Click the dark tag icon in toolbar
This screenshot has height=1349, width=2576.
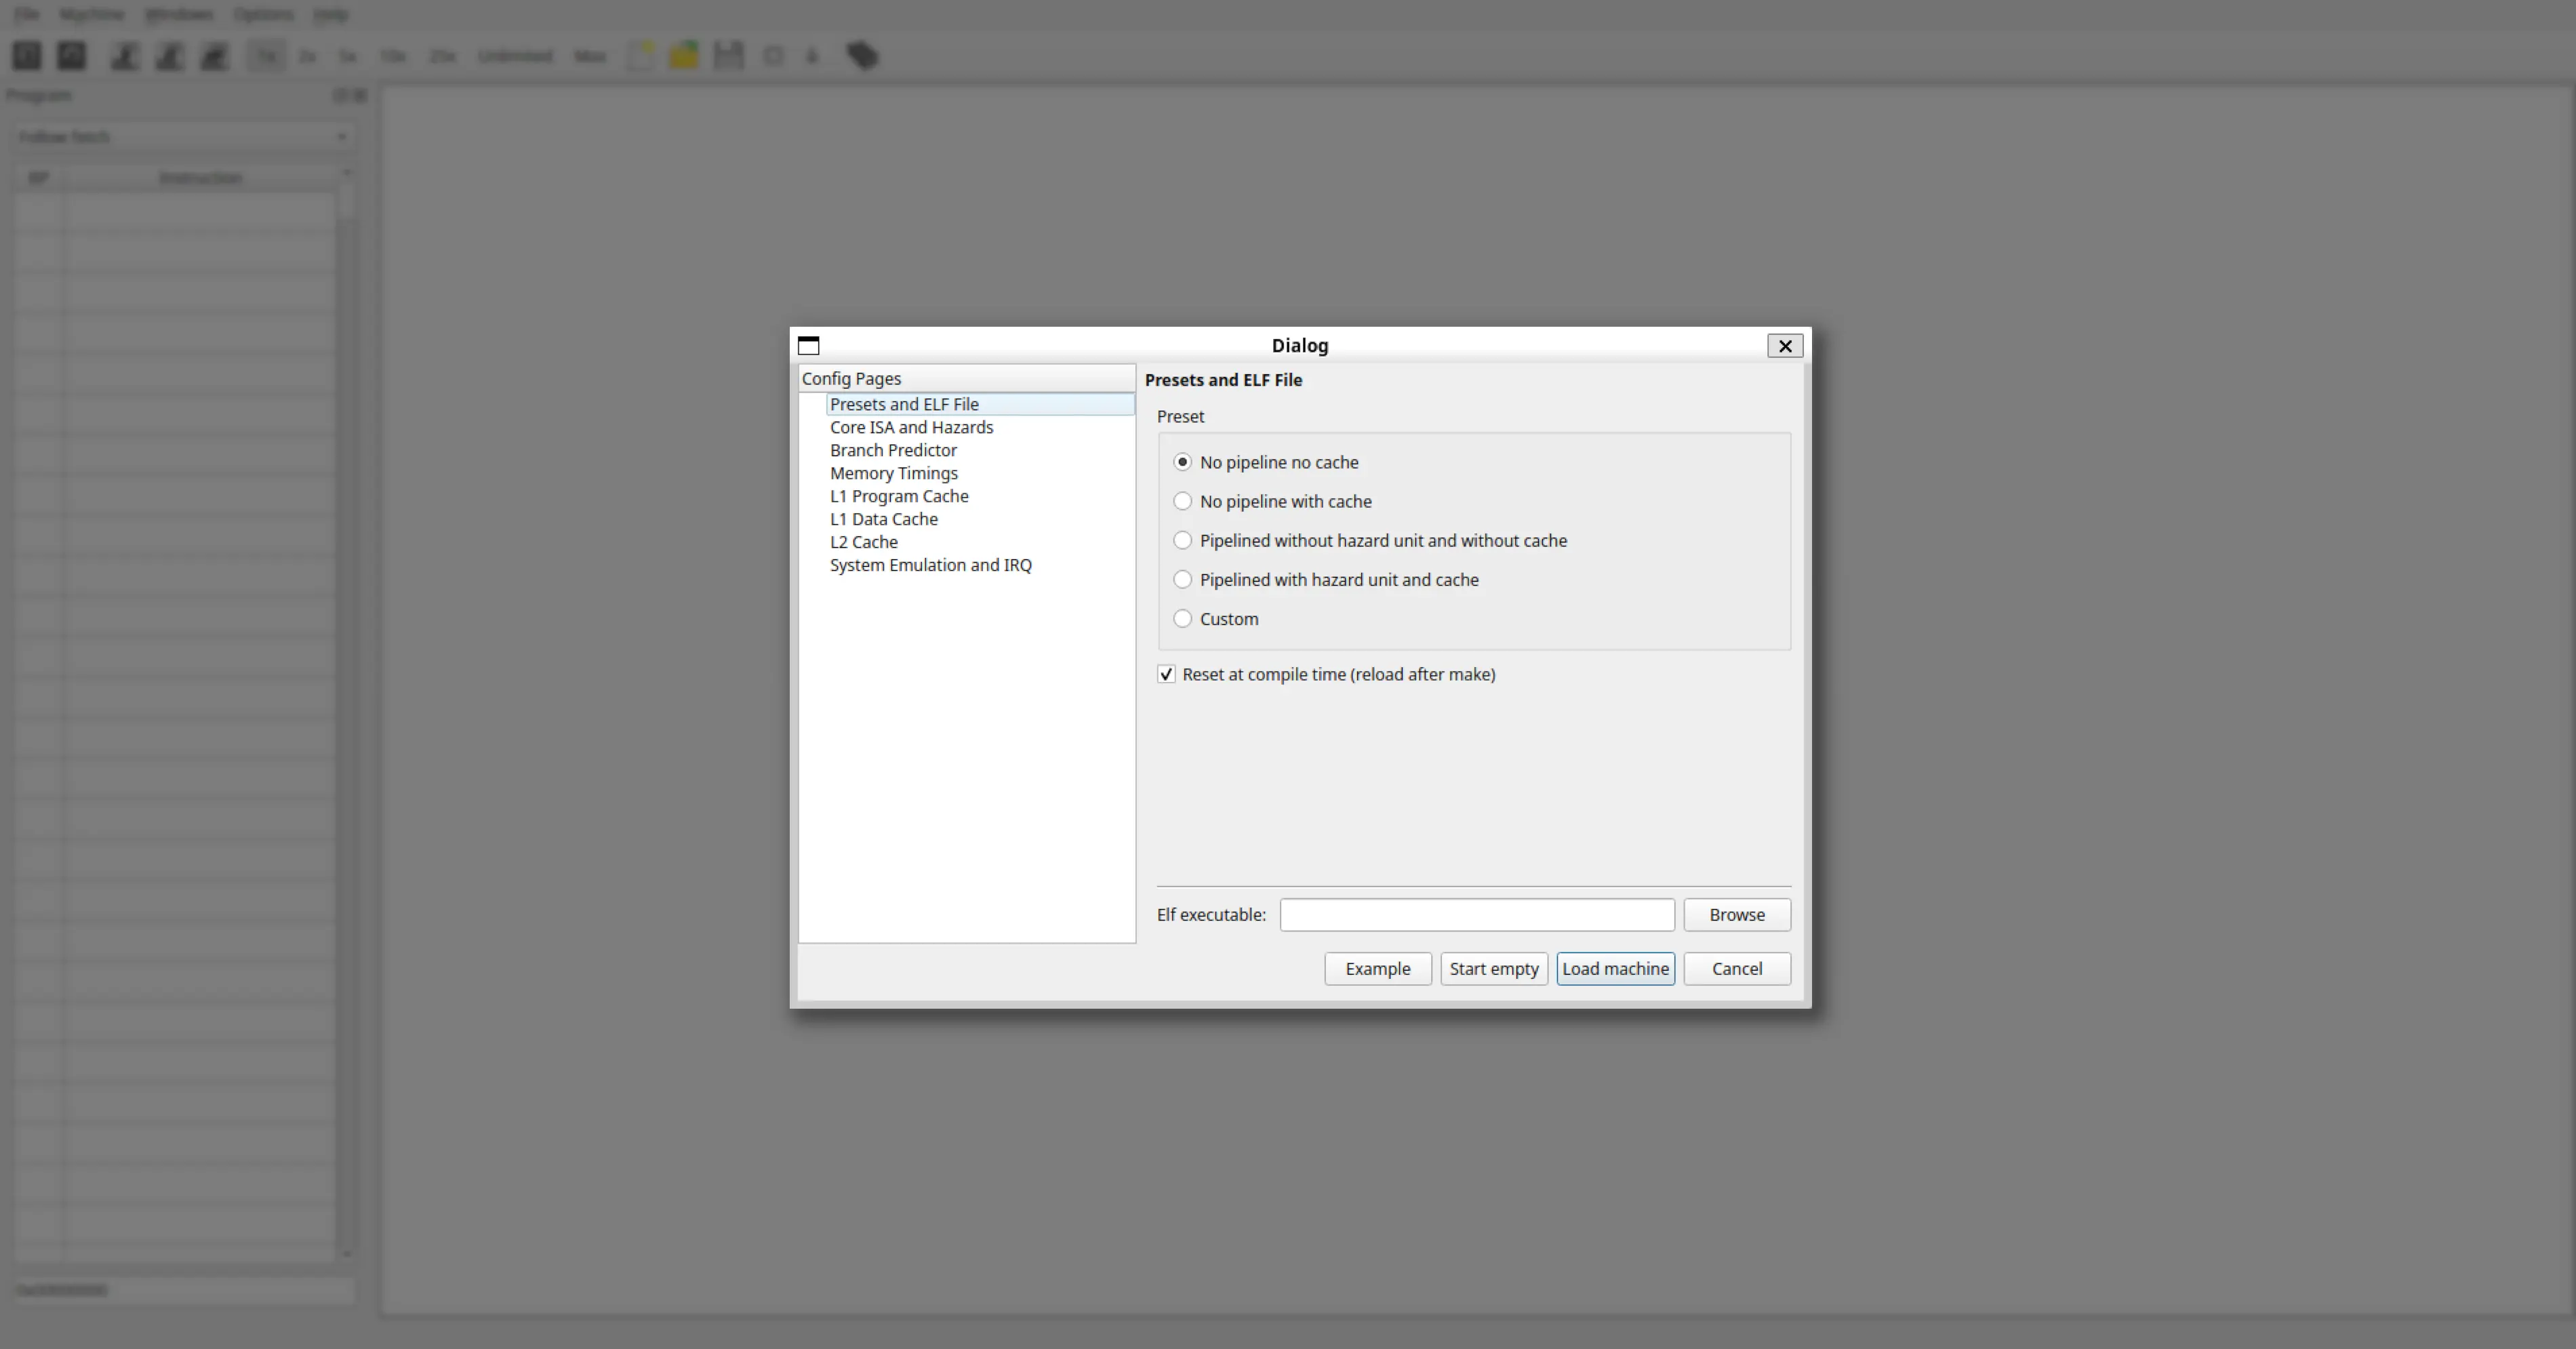click(x=862, y=56)
